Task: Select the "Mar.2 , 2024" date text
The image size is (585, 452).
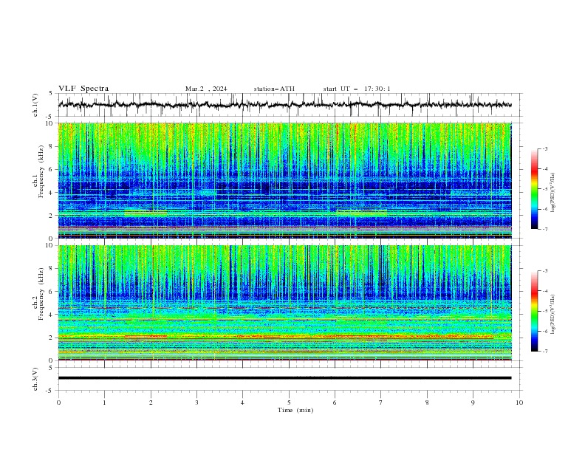Action: click(206, 89)
